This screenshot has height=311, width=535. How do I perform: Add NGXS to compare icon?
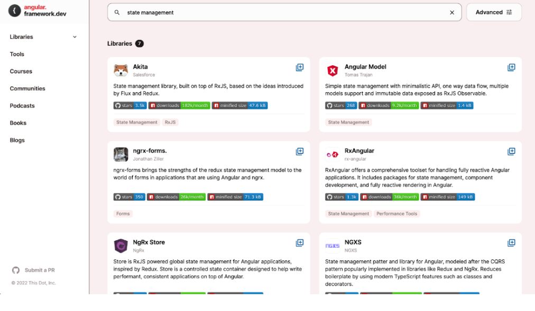(511, 243)
